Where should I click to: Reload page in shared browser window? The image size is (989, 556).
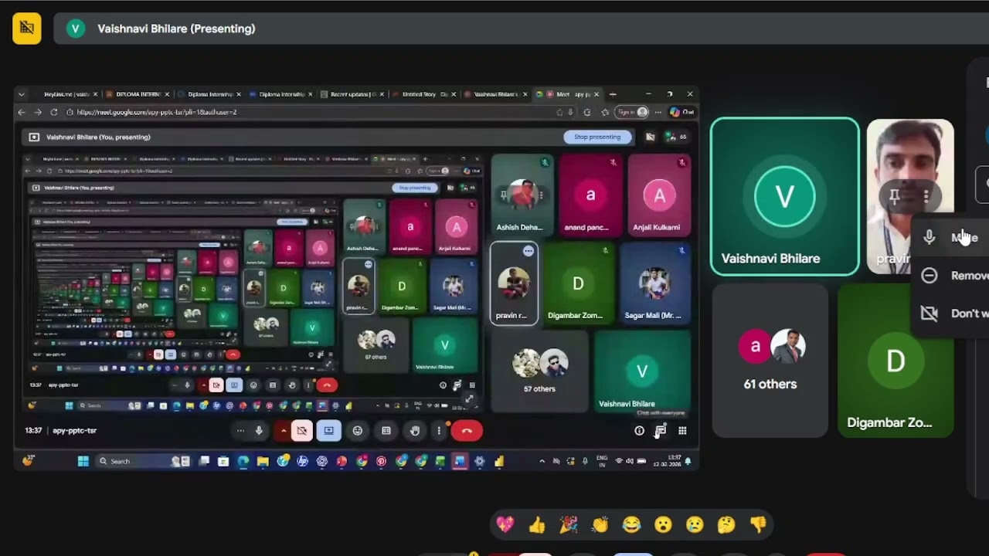coord(53,112)
